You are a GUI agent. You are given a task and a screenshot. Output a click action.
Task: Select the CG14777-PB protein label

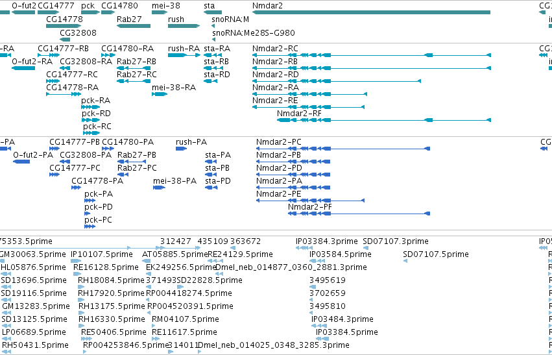[x=75, y=142]
